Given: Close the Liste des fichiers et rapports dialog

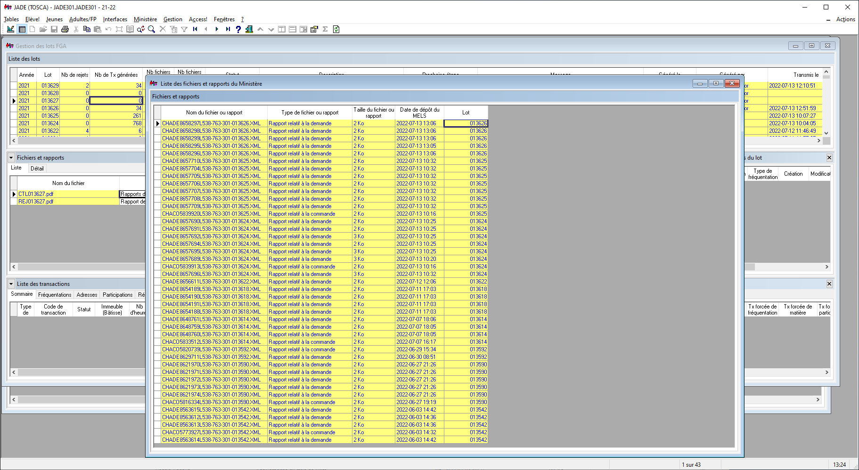Looking at the screenshot, I should pos(732,83).
